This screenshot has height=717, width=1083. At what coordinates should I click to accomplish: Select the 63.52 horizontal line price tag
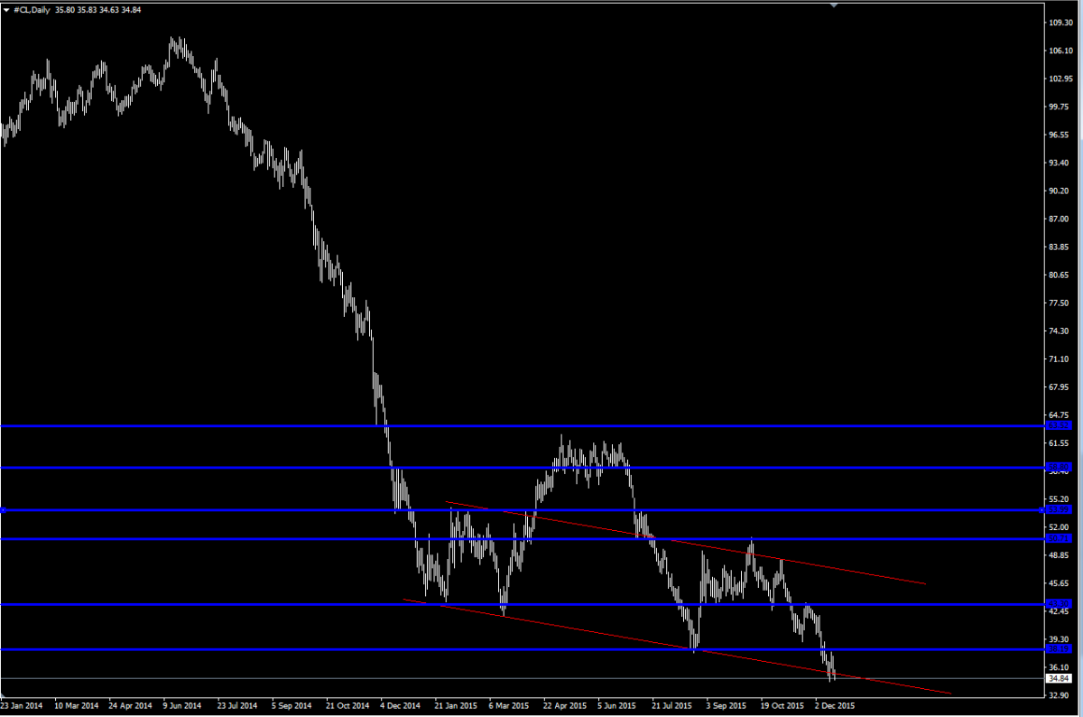1057,425
